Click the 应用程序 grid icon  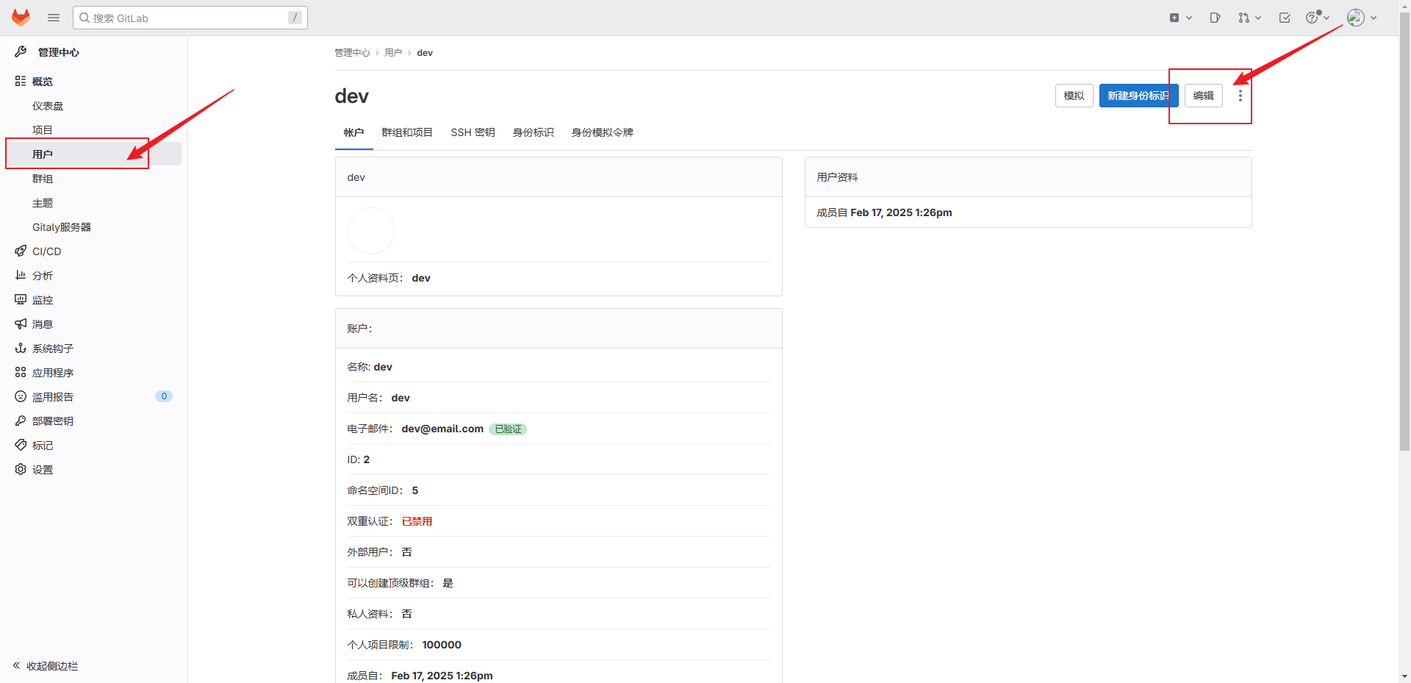(x=21, y=373)
